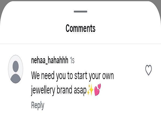Like the comment with the heart icon

tap(148, 70)
